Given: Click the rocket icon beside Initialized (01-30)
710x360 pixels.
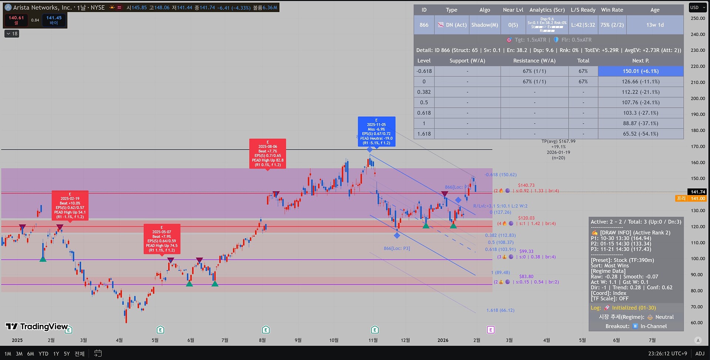Looking at the screenshot, I should 607,308.
